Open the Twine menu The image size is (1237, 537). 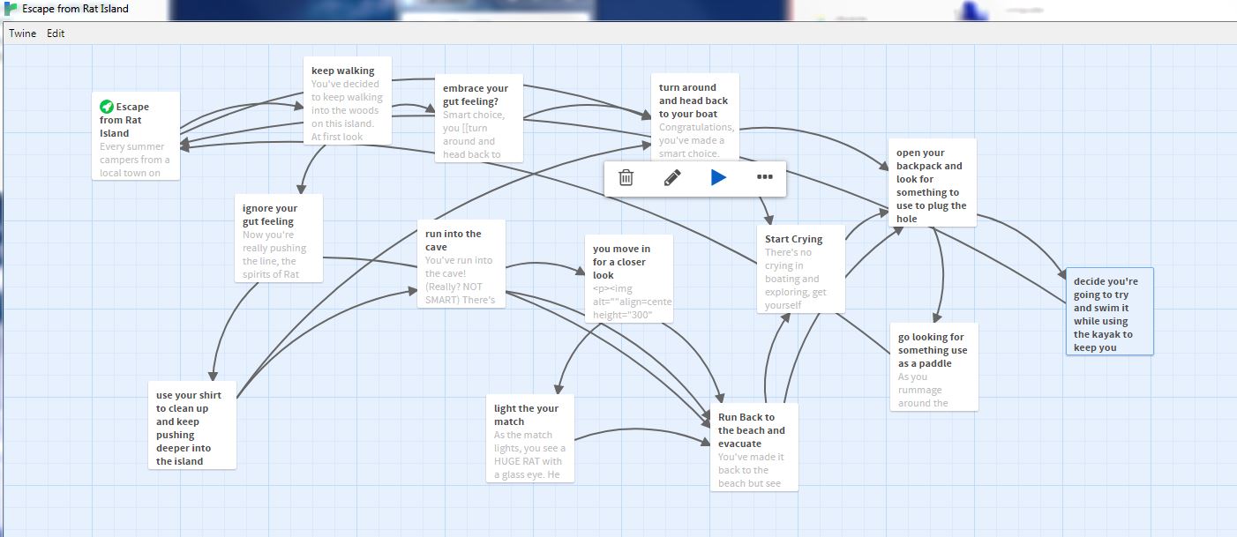22,34
